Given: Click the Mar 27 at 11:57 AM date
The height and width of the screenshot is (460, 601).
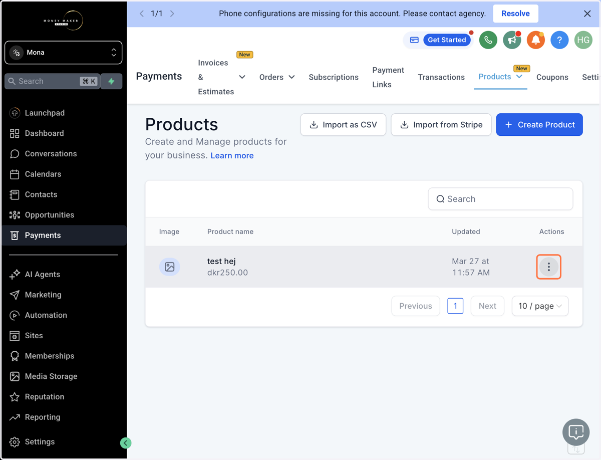Looking at the screenshot, I should click(x=471, y=267).
